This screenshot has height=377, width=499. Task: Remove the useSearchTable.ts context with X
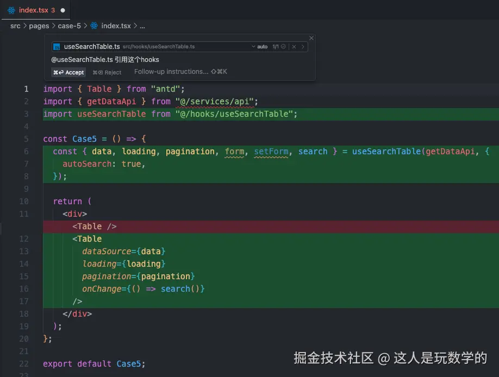point(294,47)
